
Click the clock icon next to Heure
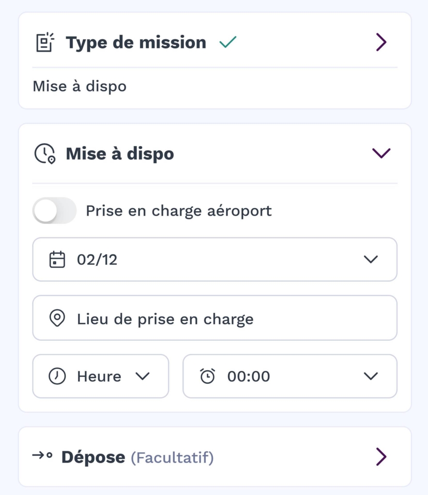[x=57, y=376]
